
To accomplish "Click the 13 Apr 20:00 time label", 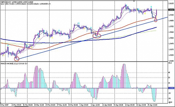I will [118, 105].
